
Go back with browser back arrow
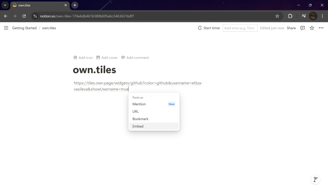pyautogui.click(x=6, y=16)
